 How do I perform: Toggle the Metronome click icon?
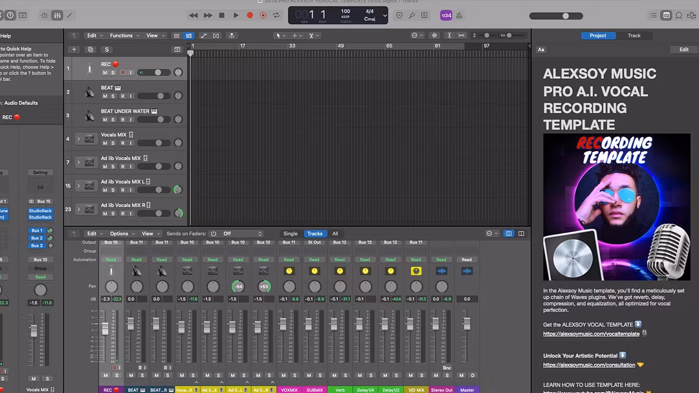coord(459,16)
